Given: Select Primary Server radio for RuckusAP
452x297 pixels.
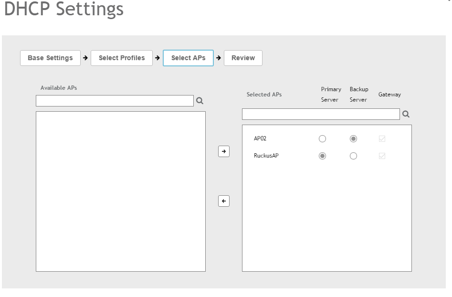Looking at the screenshot, I should [322, 156].
